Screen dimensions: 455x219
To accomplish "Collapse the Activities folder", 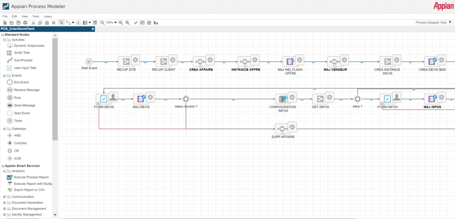I will pos(4,40).
